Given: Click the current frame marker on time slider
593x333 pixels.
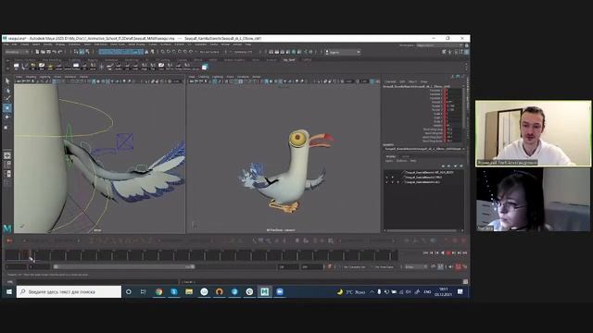Looking at the screenshot, I should pos(31,255).
